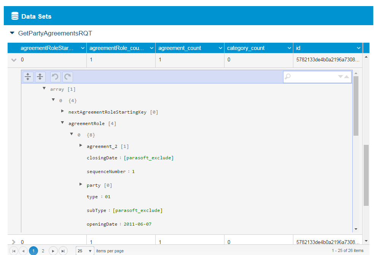Open agreementRoleStar... column menu
The width and height of the screenshot is (374, 255).
point(83,48)
